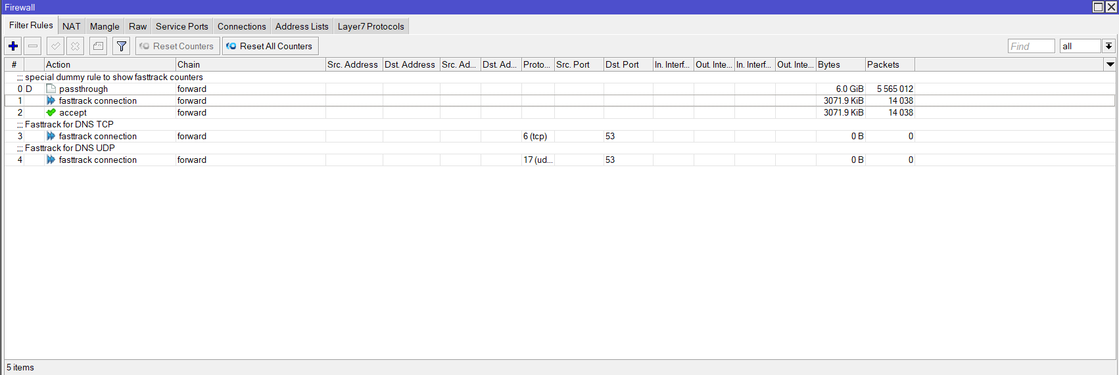Open the Mangle tab
The width and height of the screenshot is (1119, 375).
(105, 26)
